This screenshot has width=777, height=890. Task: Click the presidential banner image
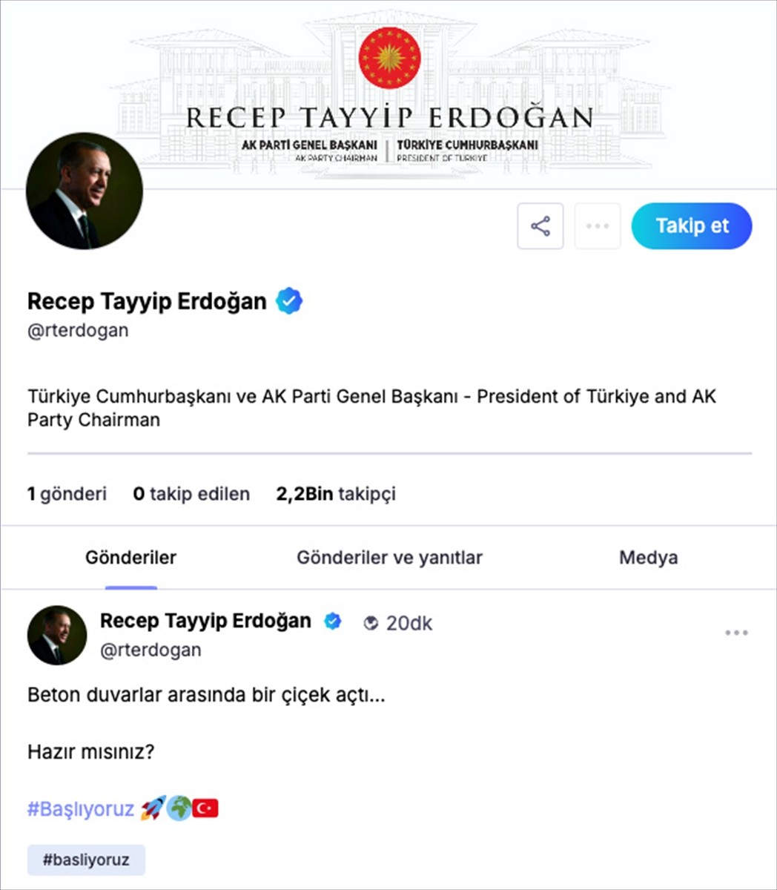tap(389, 89)
